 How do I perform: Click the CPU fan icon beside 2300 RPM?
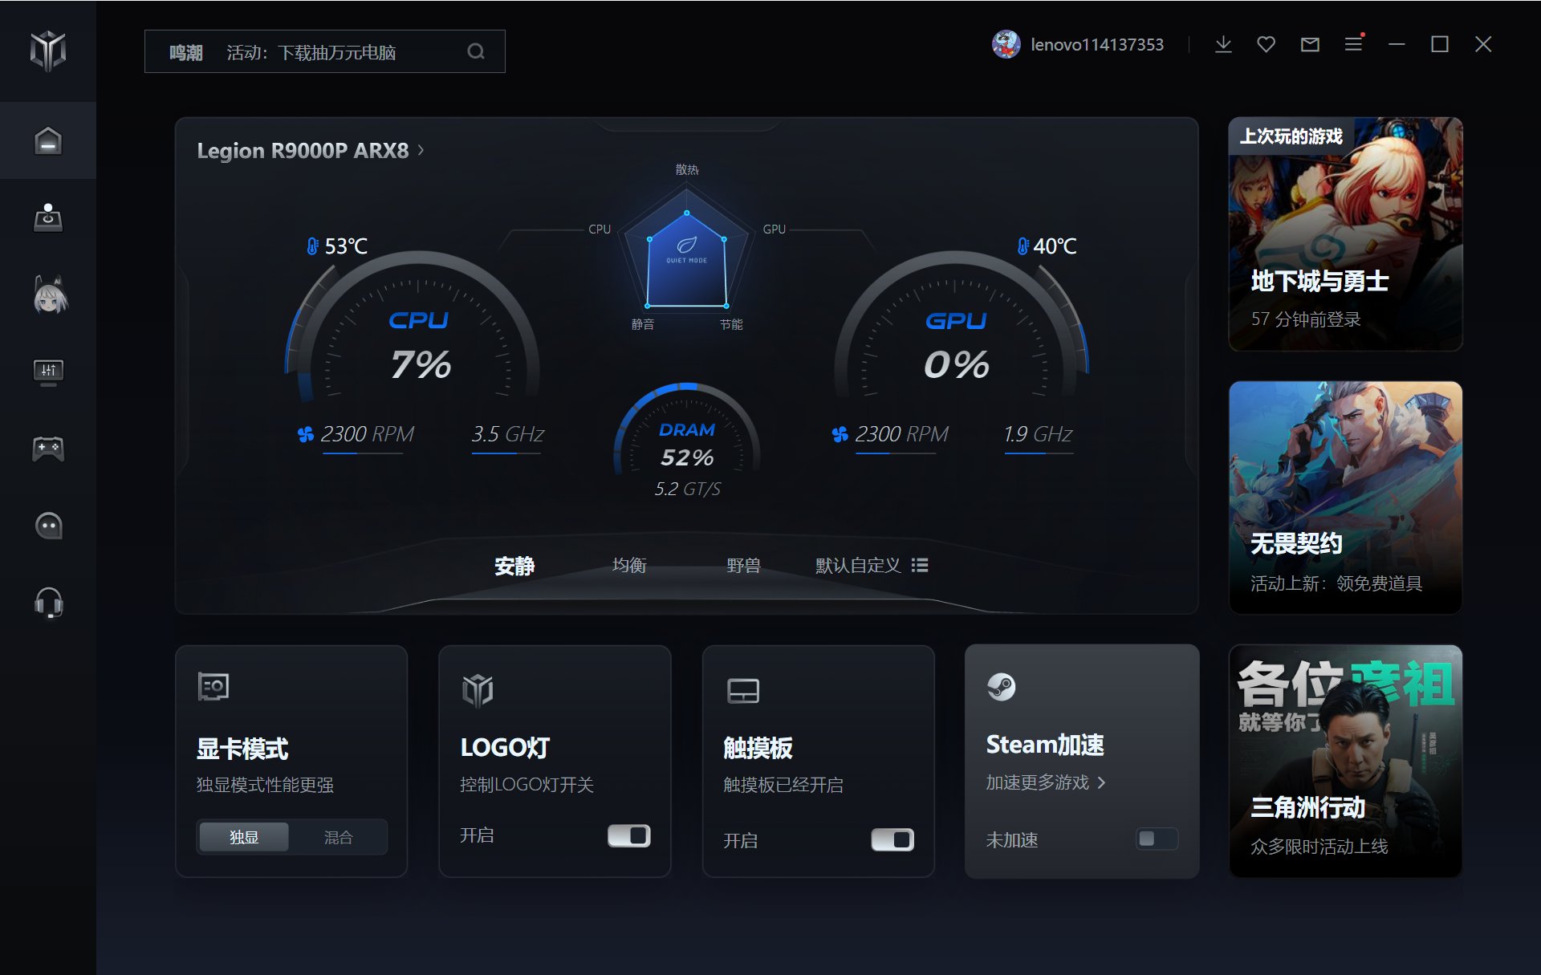point(305,434)
